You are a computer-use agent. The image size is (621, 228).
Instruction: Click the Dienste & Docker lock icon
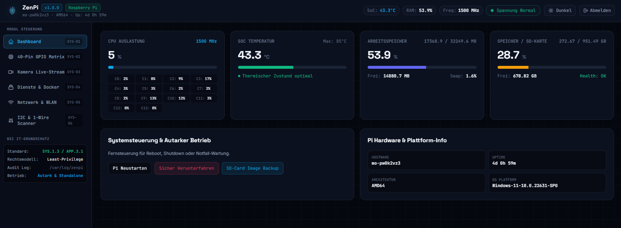[x=11, y=87]
